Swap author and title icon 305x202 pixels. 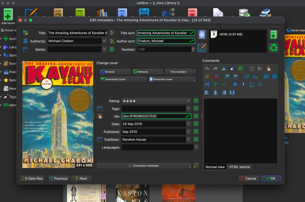(x=25, y=33)
